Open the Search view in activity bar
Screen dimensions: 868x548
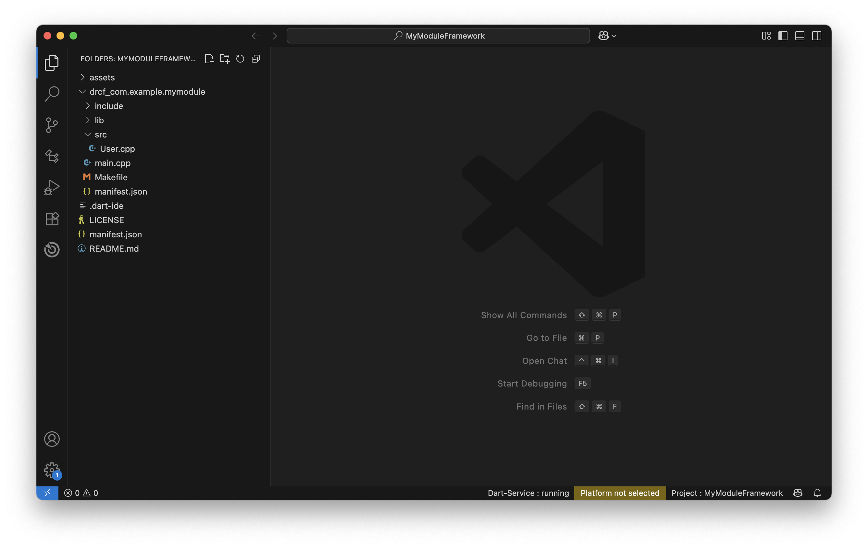[52, 94]
